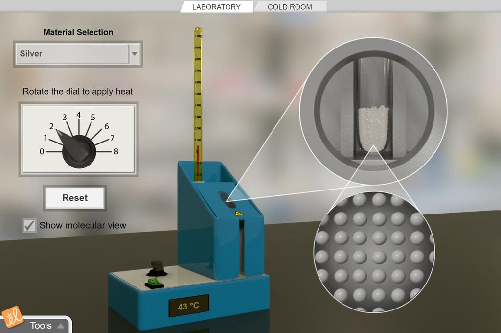The height and width of the screenshot is (333, 501).
Task: Click the gray knob on the apparatus base
Action: tap(157, 266)
